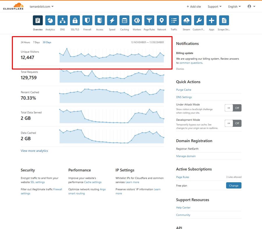Select the Caching icon
Screen dimensions: 262x229
pos(124,20)
